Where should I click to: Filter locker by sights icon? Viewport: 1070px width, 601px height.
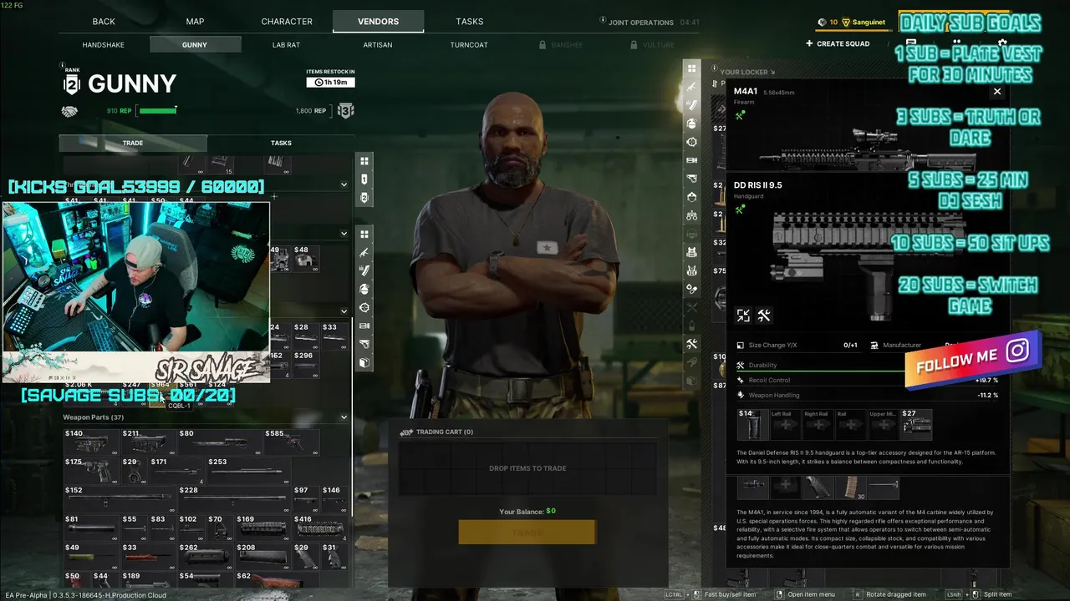pos(691,142)
